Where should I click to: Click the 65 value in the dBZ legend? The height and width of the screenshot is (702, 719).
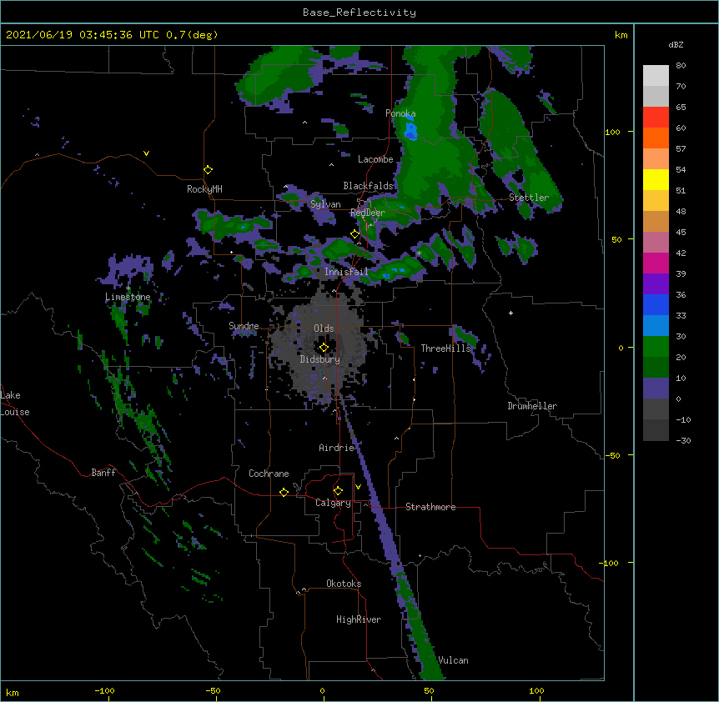[x=681, y=108]
